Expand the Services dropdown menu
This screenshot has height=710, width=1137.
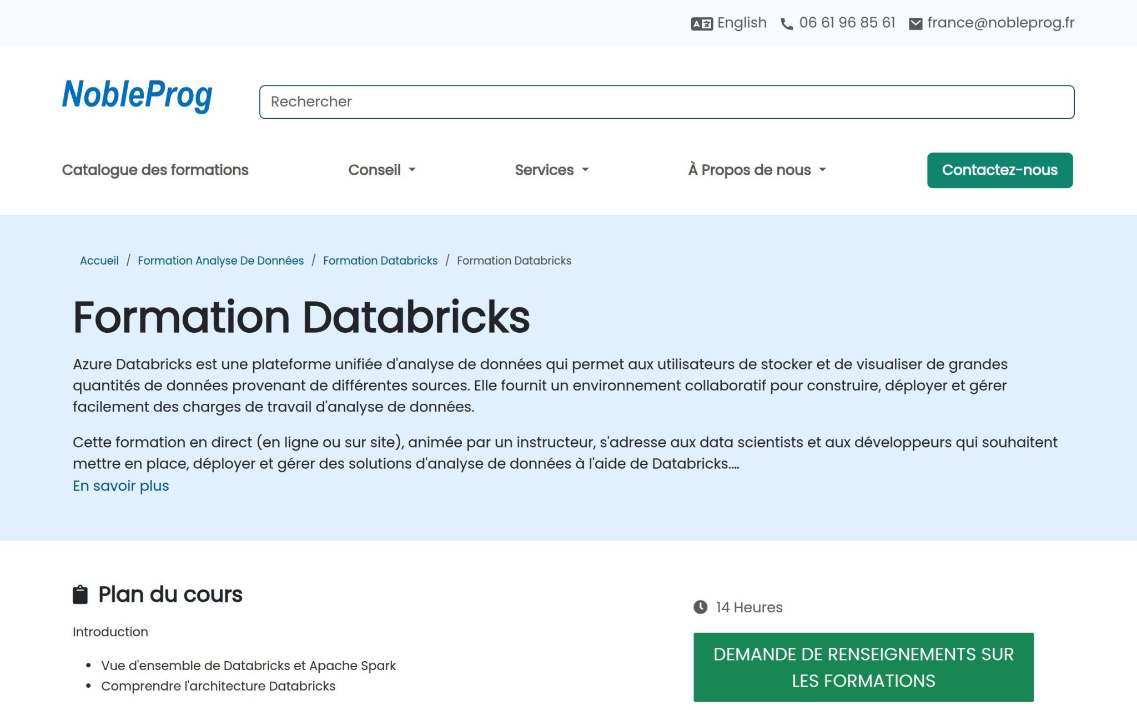coord(552,170)
